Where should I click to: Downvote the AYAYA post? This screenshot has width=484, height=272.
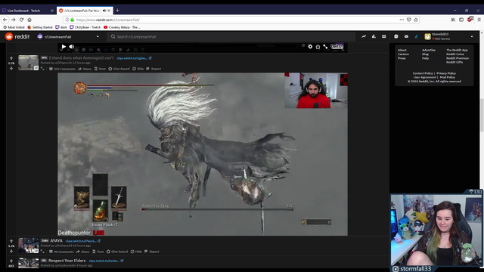[11, 251]
